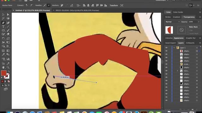Screen dimensions: 202x113
Task: Pick the Scale tool
Action: pyautogui.click(x=8, y=39)
